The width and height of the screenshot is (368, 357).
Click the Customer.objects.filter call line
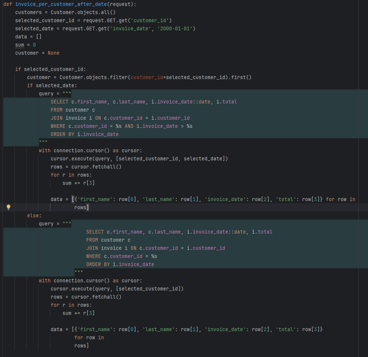139,77
